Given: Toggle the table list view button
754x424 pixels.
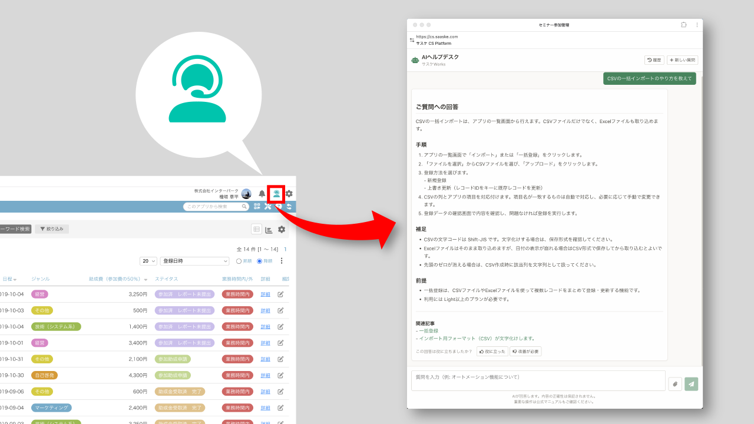Looking at the screenshot, I should [x=256, y=230].
